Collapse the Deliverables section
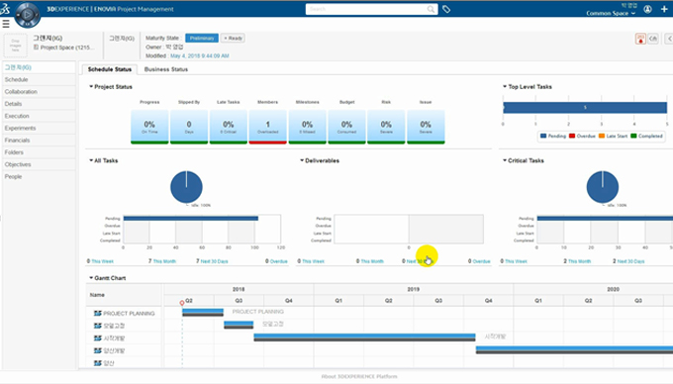Screen dimensions: 673x384 (x=302, y=160)
